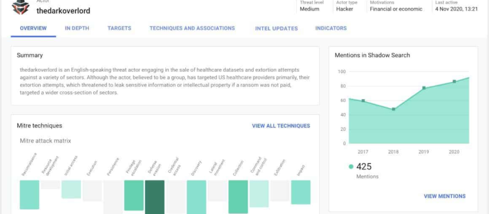This screenshot has height=214, width=489.
Task: Select the 2018 data point marker
Action: coord(394,109)
